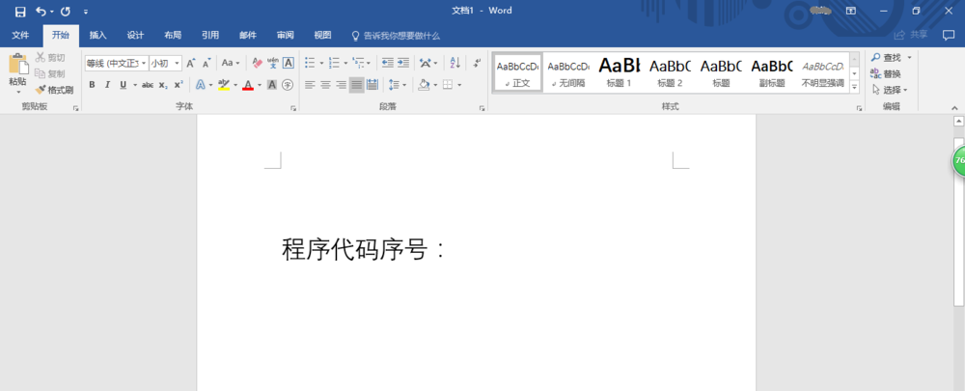This screenshot has height=391, width=965.
Task: Click the Increase Indent icon
Action: [403, 63]
